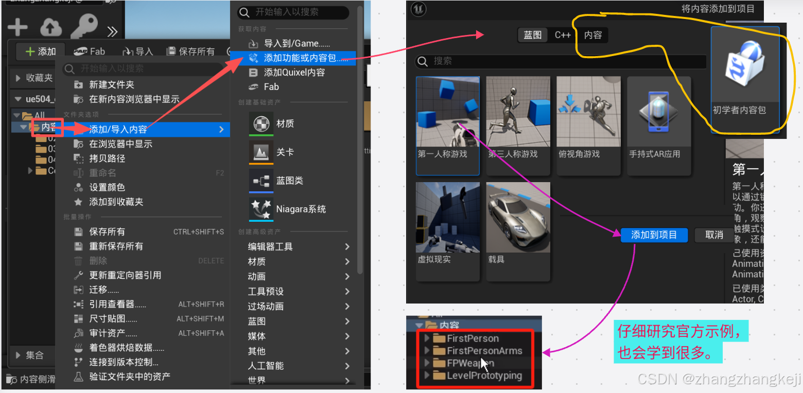Screen dimensions: 803x393
Task: Click the green 添加 button
Action: pos(40,51)
